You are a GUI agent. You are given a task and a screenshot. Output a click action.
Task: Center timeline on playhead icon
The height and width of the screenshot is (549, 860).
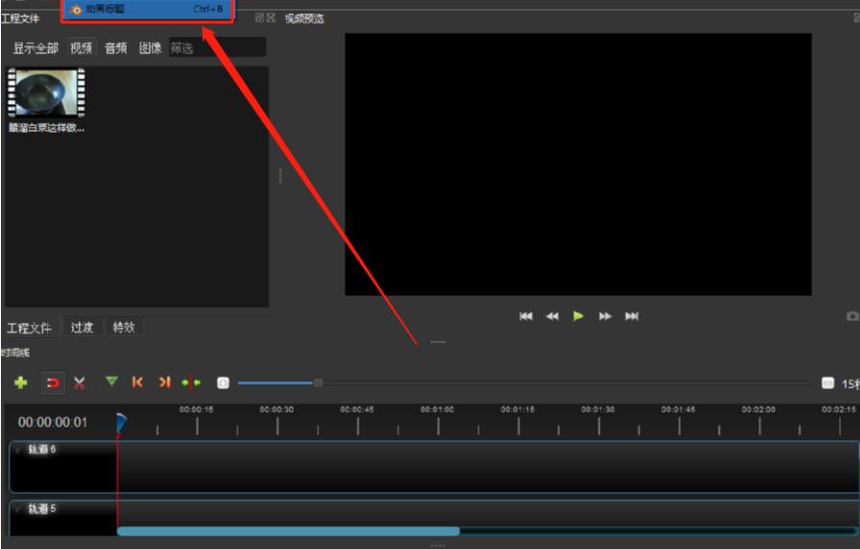tap(191, 383)
